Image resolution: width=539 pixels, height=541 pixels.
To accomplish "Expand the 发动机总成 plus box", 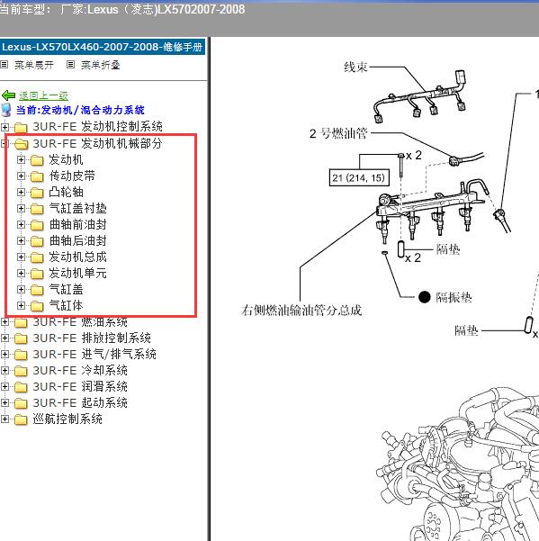I will [x=21, y=257].
